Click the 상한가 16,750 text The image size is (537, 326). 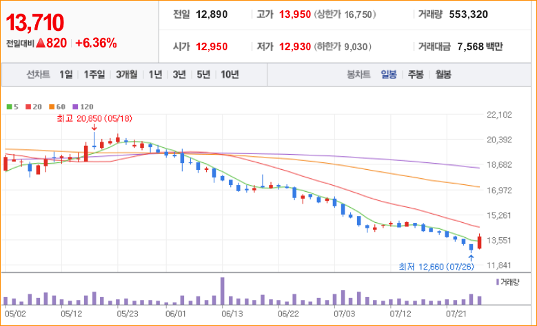[345, 14]
